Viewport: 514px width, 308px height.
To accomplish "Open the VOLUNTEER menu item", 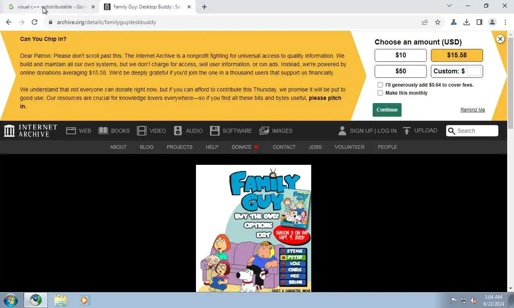I will click(x=350, y=147).
